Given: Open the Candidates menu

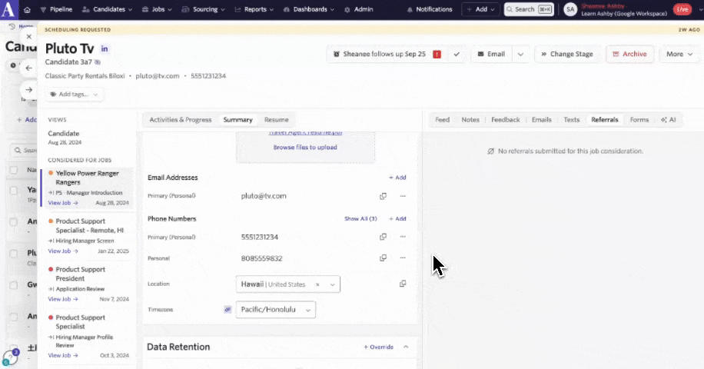Looking at the screenshot, I should [107, 9].
